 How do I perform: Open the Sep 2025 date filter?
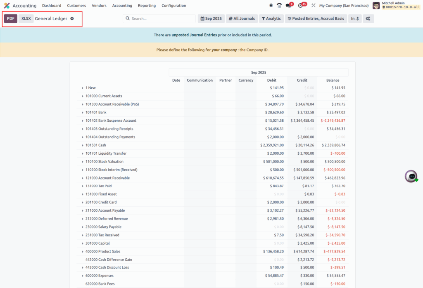211,19
